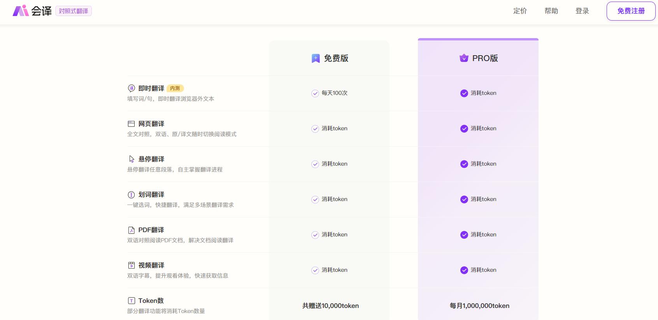Click the 网页翻译 browser window icon
Image resolution: width=658 pixels, height=320 pixels.
click(132, 124)
